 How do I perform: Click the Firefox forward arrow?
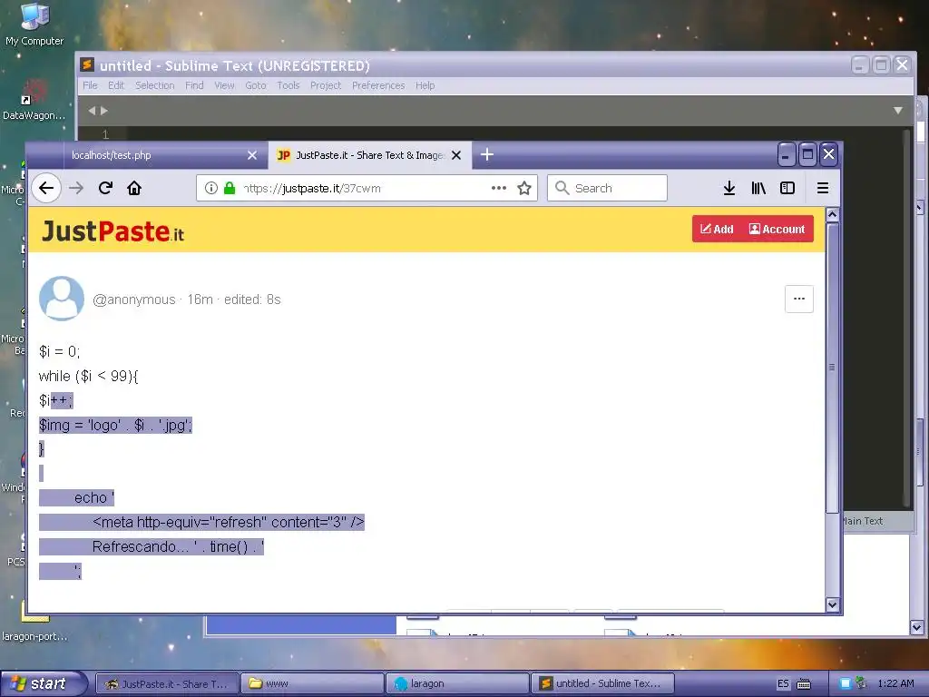click(x=76, y=189)
